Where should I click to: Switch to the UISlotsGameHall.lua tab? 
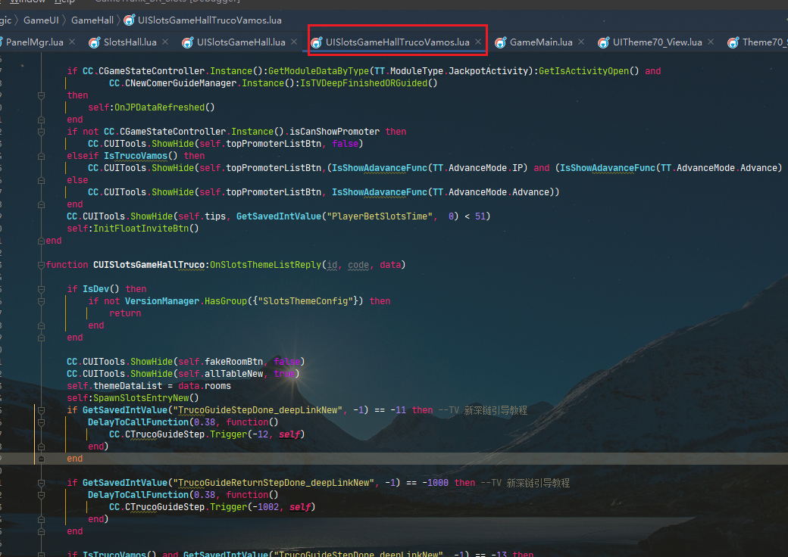coord(240,42)
